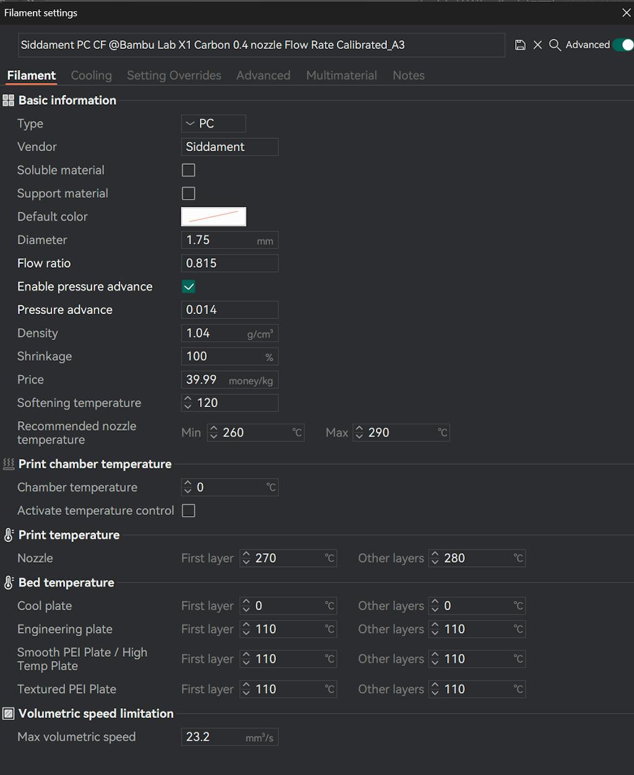Click the Print temperature thermometer icon

click(x=9, y=535)
